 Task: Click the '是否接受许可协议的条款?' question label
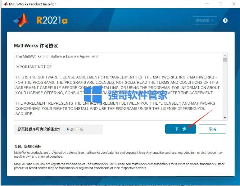click(39, 130)
